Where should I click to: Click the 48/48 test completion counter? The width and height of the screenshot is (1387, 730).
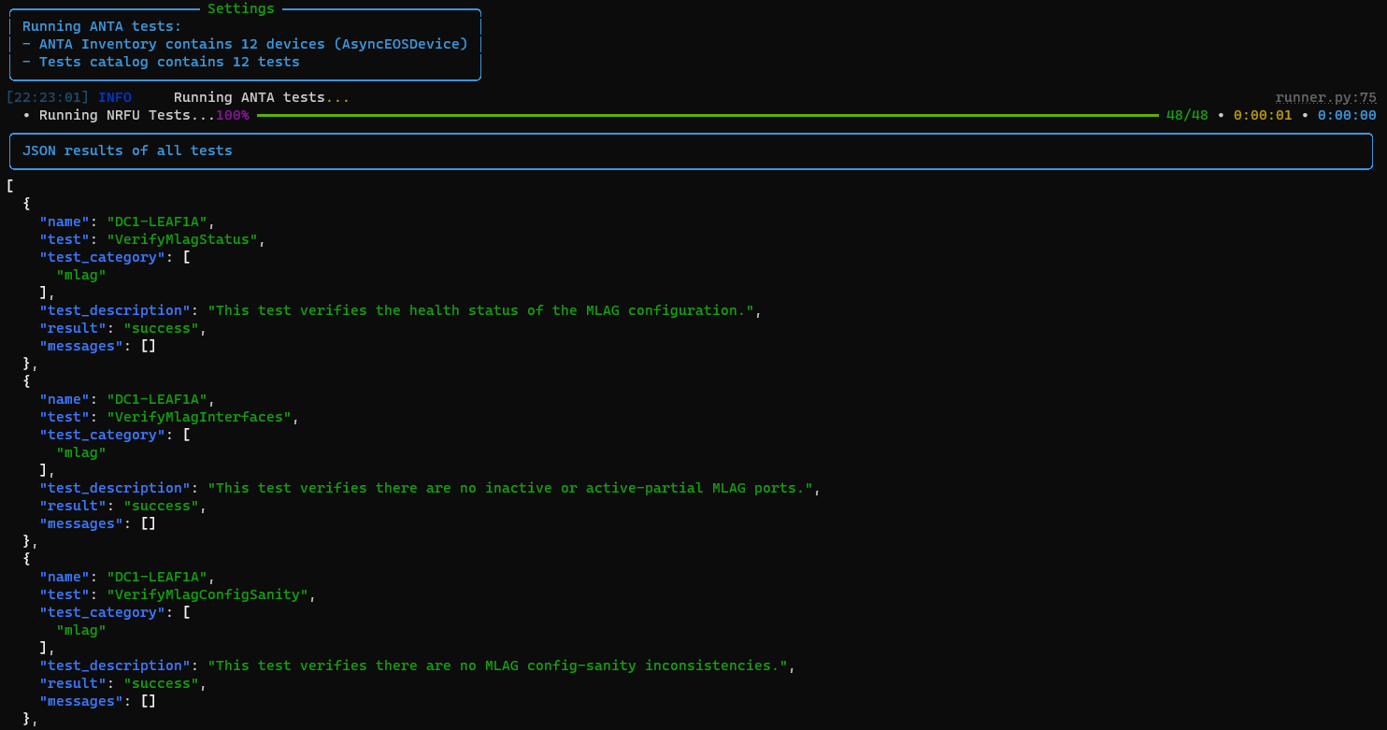(1186, 115)
